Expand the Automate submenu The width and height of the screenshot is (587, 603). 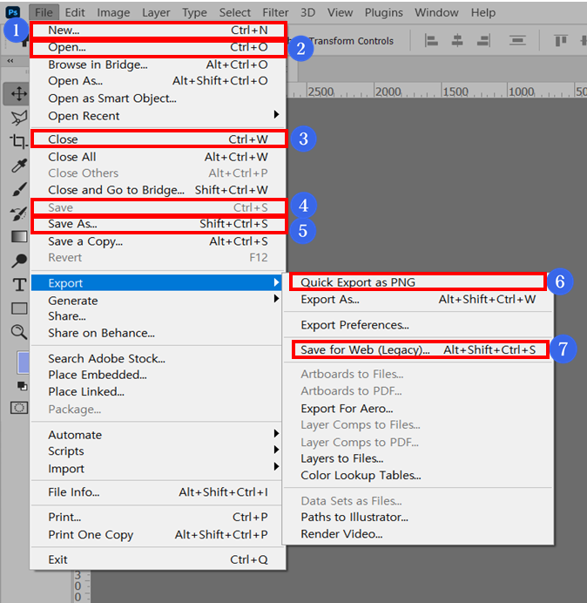click(156, 435)
